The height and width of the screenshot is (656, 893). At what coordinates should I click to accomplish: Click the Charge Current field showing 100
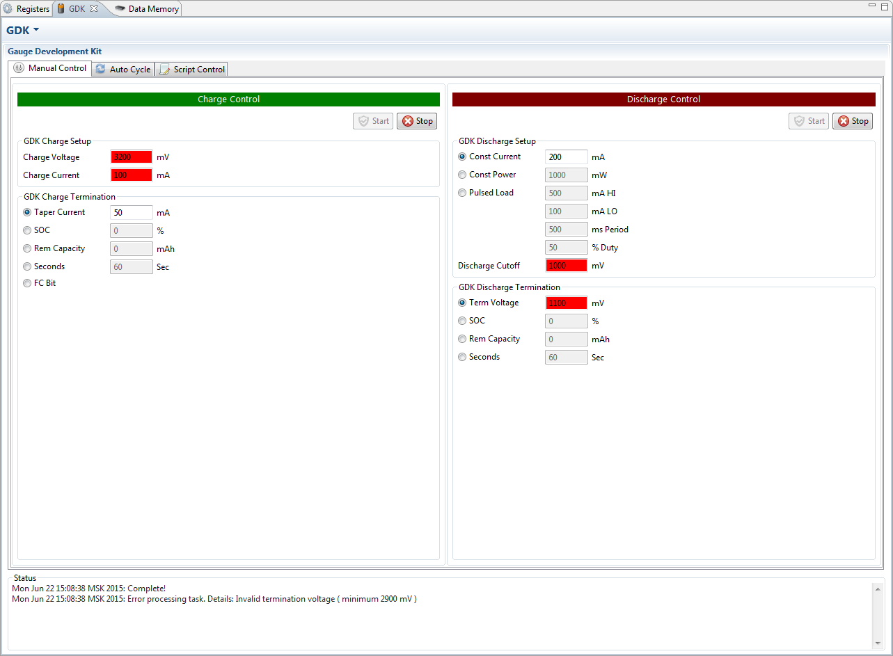[x=132, y=175]
